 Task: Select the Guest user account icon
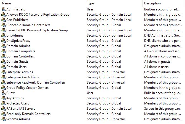pos(4,93)
